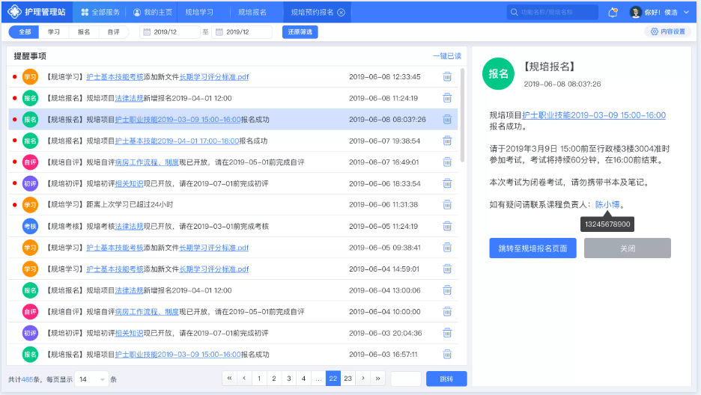Click the 跳转 pagination button

click(x=446, y=379)
